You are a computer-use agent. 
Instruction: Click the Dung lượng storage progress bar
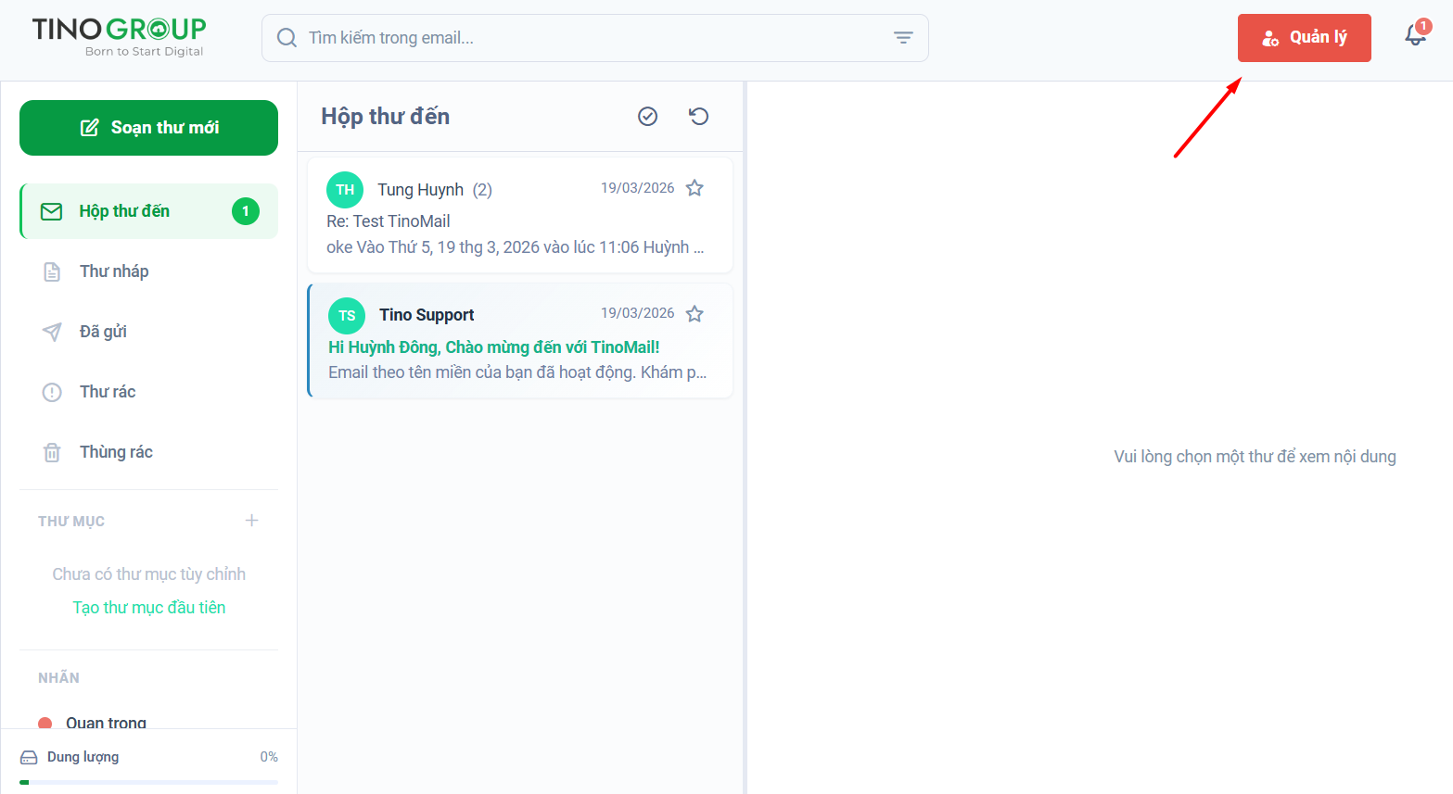(148, 783)
